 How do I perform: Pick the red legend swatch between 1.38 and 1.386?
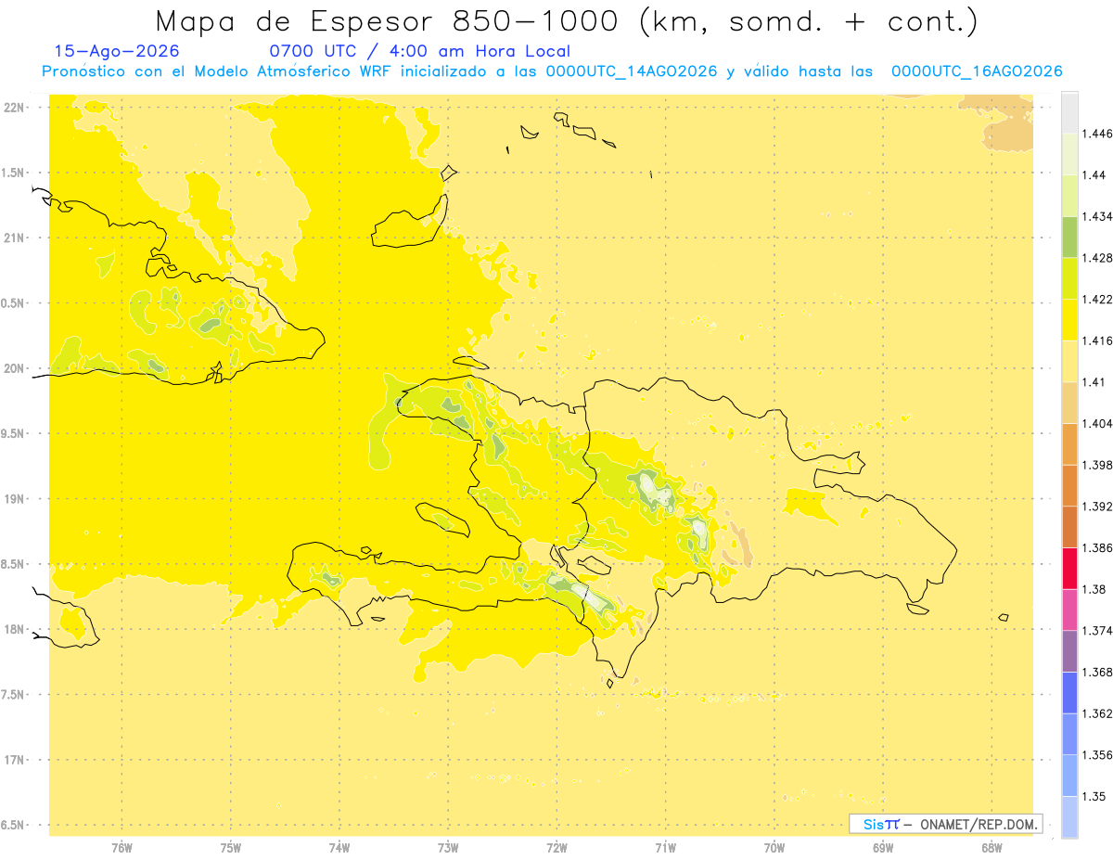pyautogui.click(x=1069, y=569)
